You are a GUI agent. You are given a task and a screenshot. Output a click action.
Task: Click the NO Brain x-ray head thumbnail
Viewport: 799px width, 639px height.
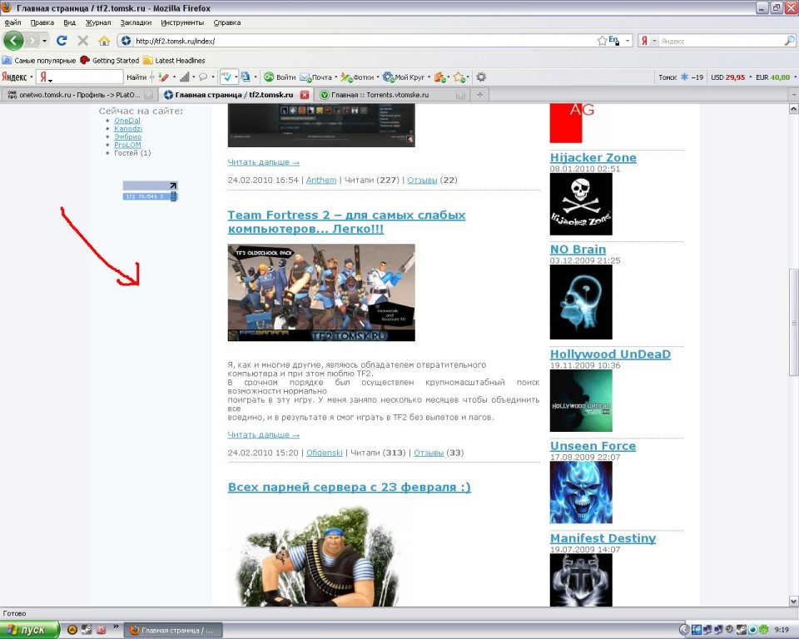point(581,302)
